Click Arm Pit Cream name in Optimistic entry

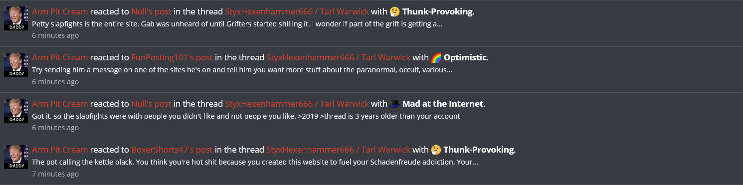point(60,57)
